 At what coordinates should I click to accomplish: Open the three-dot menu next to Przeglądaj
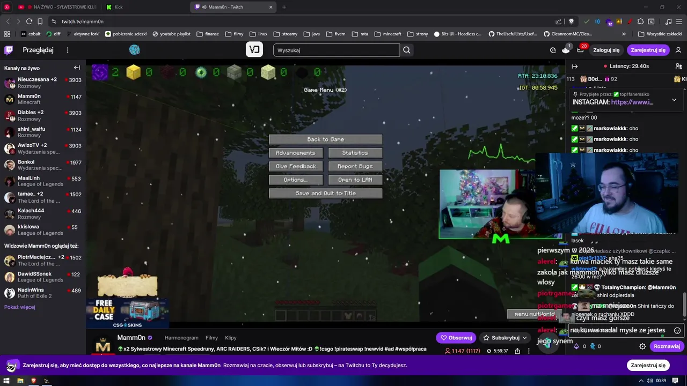(x=68, y=50)
